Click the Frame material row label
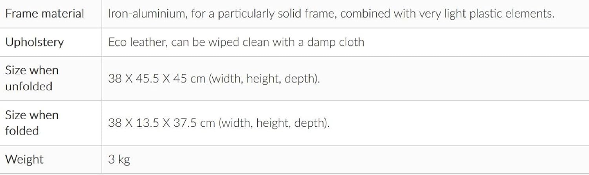The height and width of the screenshot is (175, 589). (44, 14)
